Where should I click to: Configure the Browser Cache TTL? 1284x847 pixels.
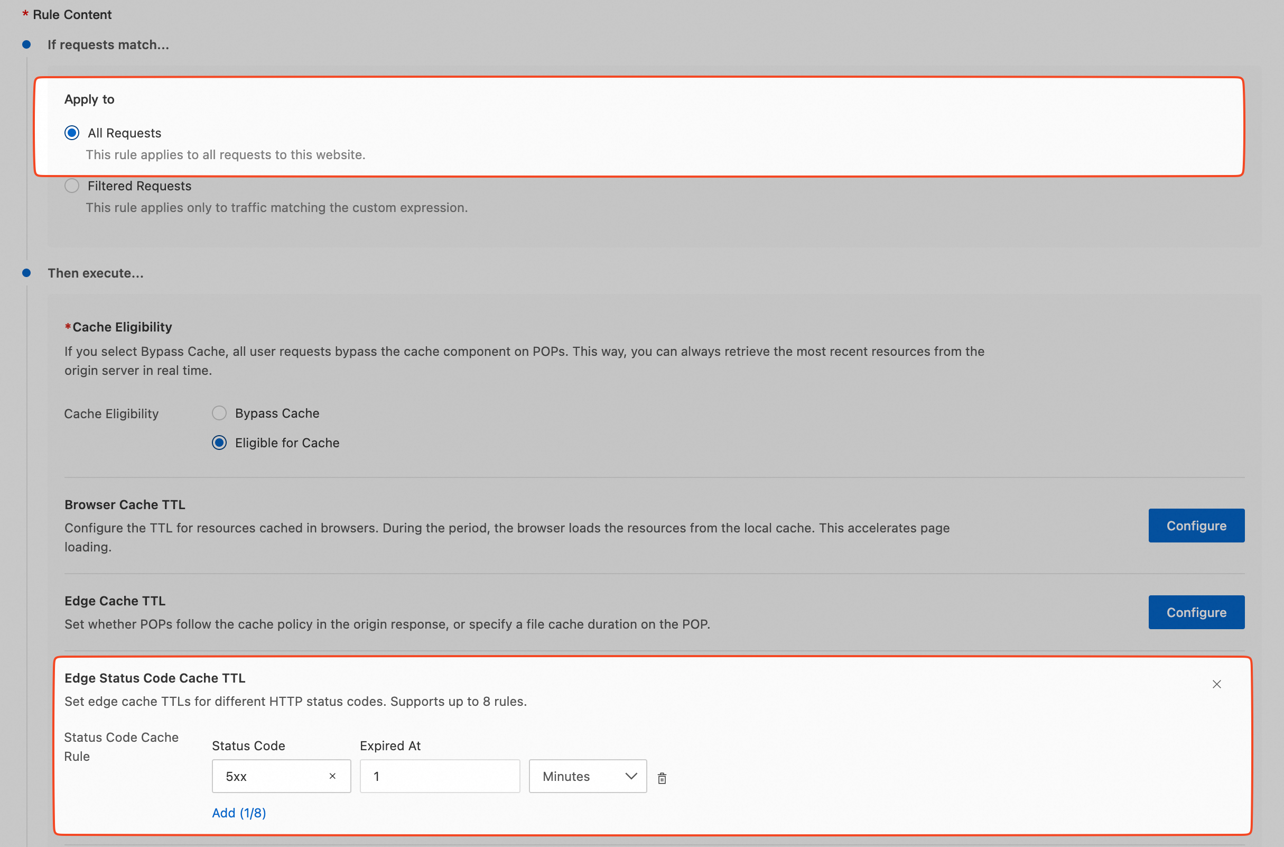[x=1196, y=526]
